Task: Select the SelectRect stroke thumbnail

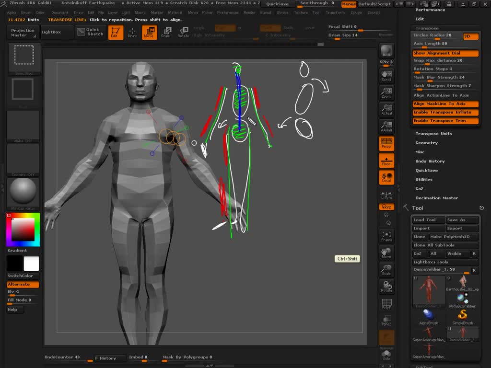Action: pyautogui.click(x=24, y=58)
